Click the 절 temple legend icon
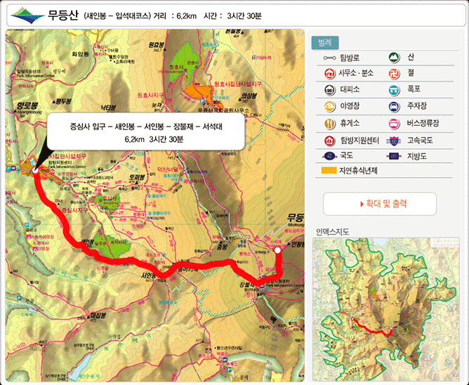 (394, 73)
